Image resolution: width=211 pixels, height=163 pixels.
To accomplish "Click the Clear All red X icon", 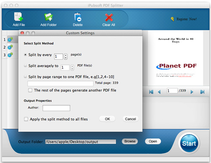I will (x=109, y=17).
